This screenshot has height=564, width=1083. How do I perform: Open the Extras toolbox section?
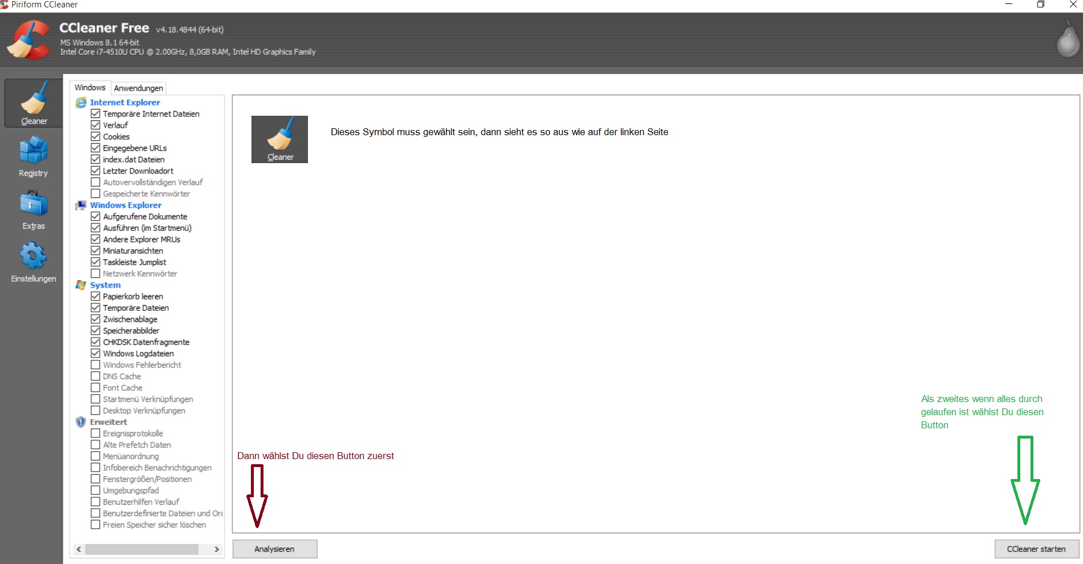tap(34, 209)
